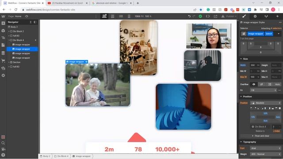Open the Webflow W main menu
This screenshot has height=159, width=283.
tap(3, 16)
